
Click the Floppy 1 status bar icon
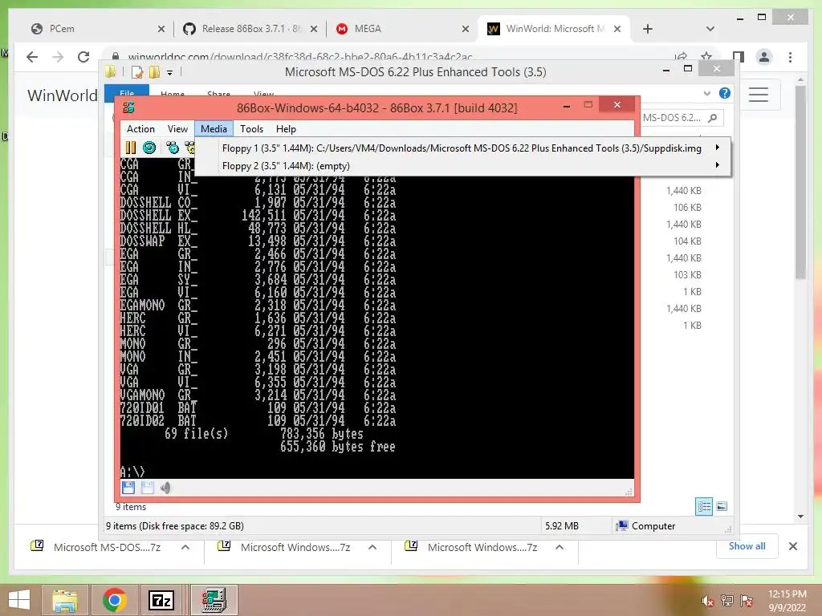128,488
